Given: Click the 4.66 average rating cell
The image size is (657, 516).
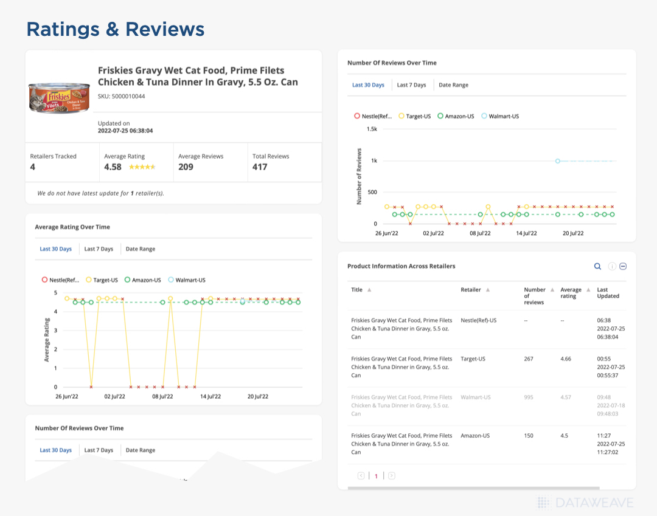Looking at the screenshot, I should pyautogui.click(x=566, y=359).
